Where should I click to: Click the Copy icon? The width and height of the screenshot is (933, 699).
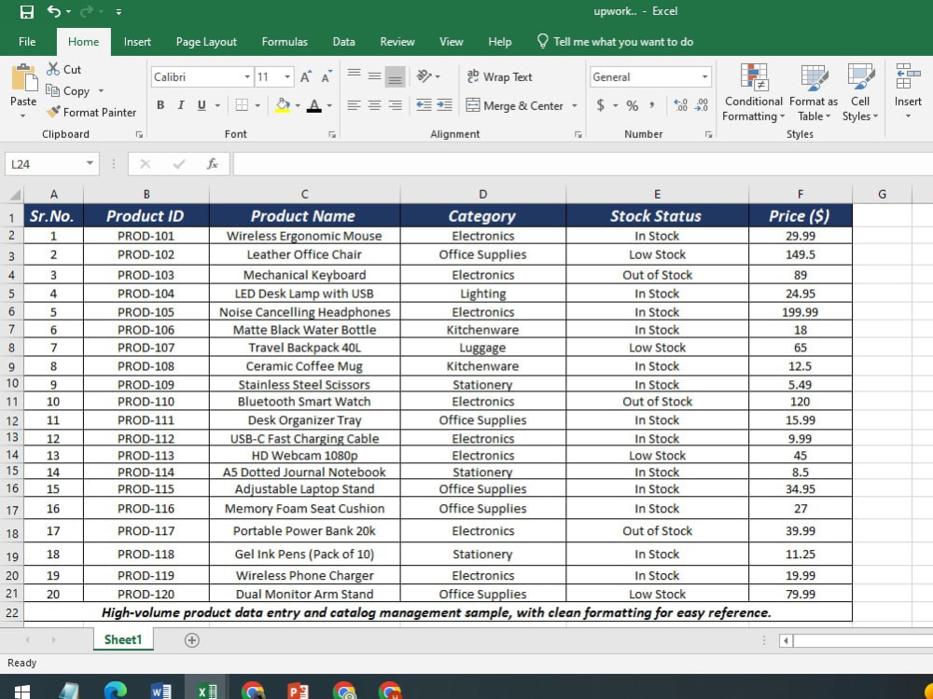click(x=52, y=91)
